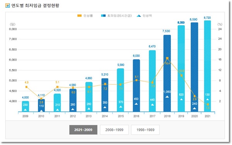Click the 2016 bar labeled 6,030
Image resolution: width=232 pixels, height=145 pixels.
pyautogui.click(x=136, y=86)
